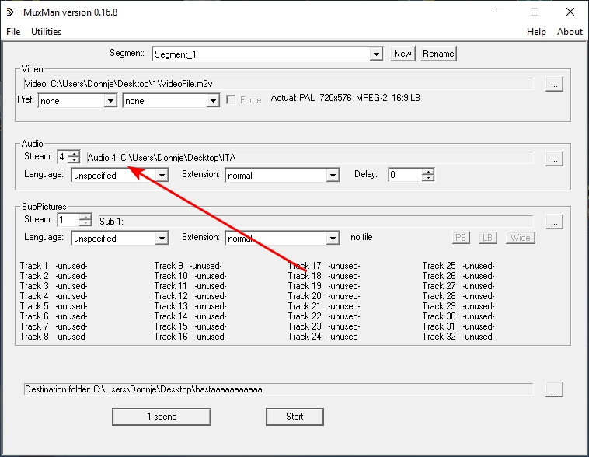Increase the Audio stream number

coord(75,153)
